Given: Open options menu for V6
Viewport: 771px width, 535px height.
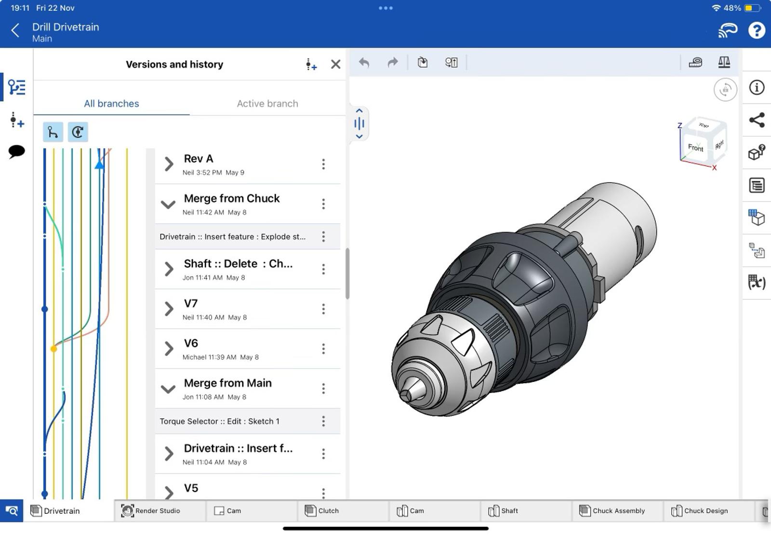Looking at the screenshot, I should tap(323, 349).
